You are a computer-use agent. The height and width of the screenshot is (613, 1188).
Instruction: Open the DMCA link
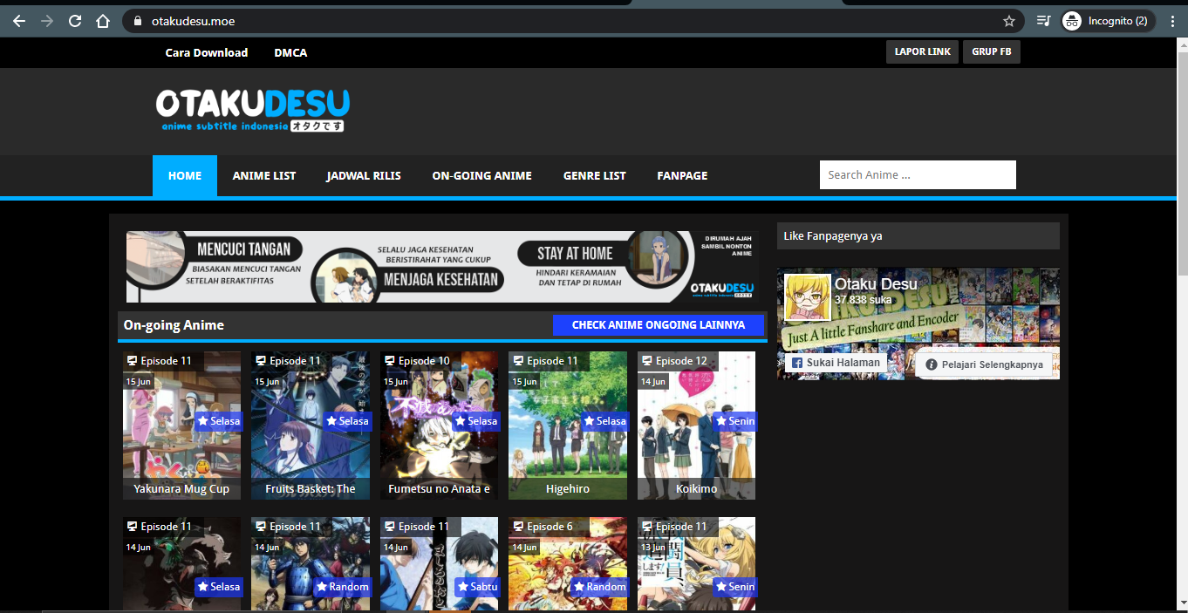click(x=290, y=52)
